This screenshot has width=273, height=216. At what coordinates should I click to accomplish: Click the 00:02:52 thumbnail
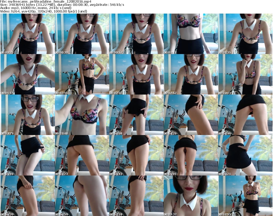pyautogui.click(x=191, y=74)
